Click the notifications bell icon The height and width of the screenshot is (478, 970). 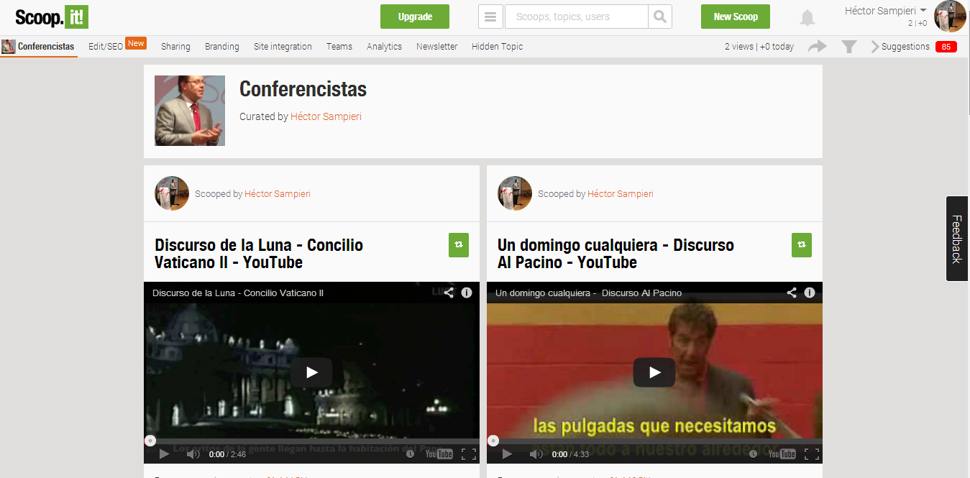(x=807, y=18)
